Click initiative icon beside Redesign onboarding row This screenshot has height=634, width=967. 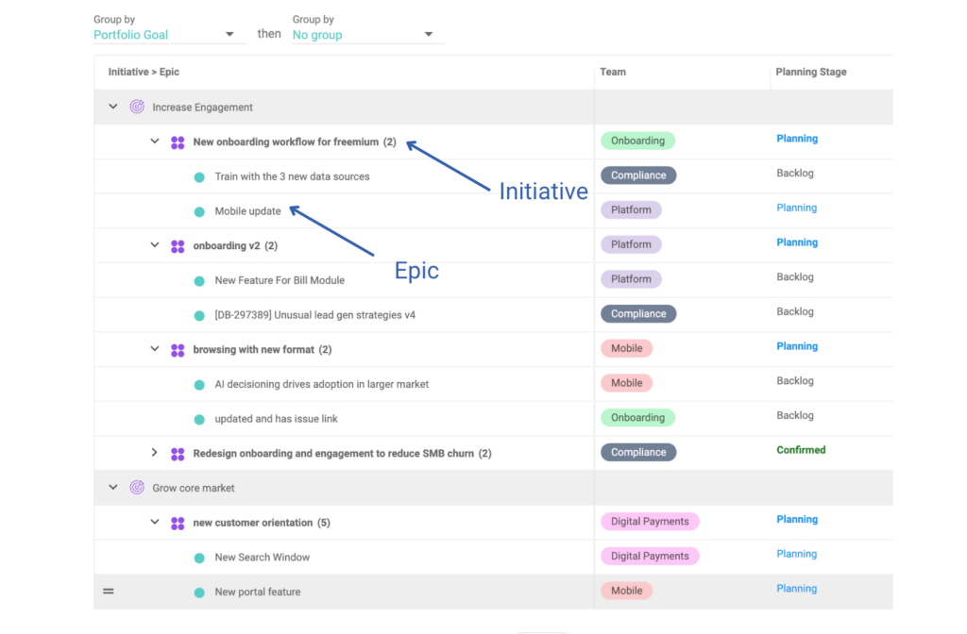click(178, 454)
